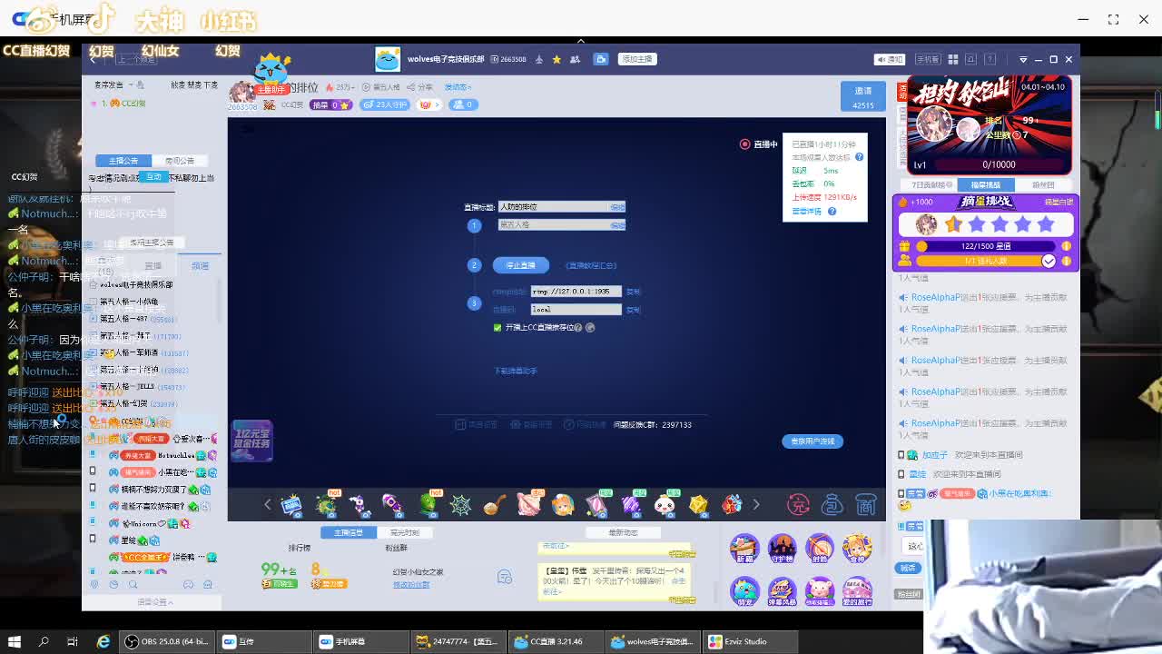This screenshot has height=654, width=1162.
Task: Click the 添加主播 add streamer button
Action: click(636, 59)
